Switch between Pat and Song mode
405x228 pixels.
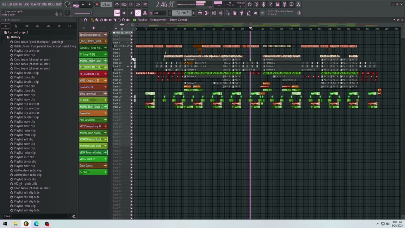pos(76,4)
